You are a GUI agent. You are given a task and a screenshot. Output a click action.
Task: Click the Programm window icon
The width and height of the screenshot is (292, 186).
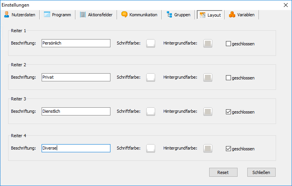pyautogui.click(x=47, y=15)
